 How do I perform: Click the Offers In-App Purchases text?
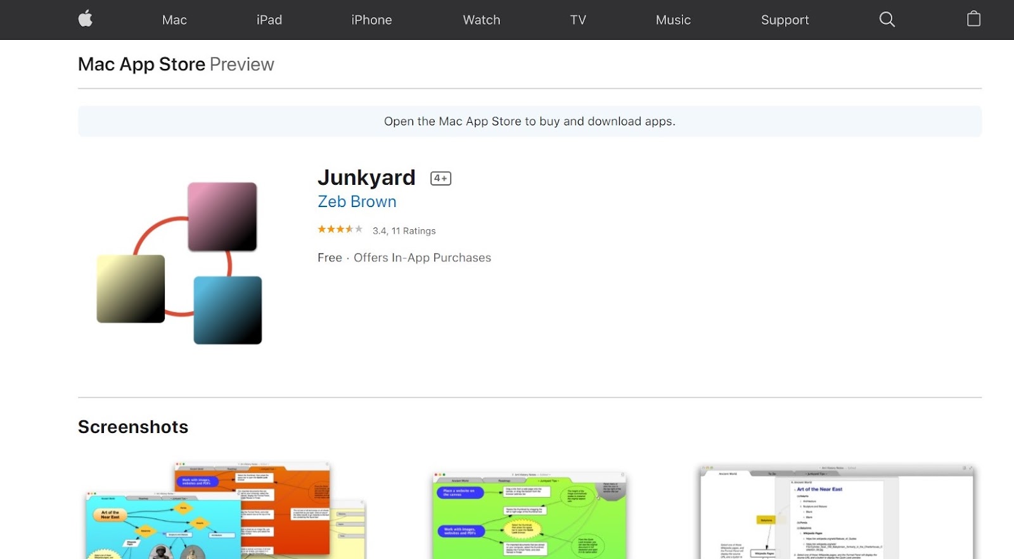422,258
